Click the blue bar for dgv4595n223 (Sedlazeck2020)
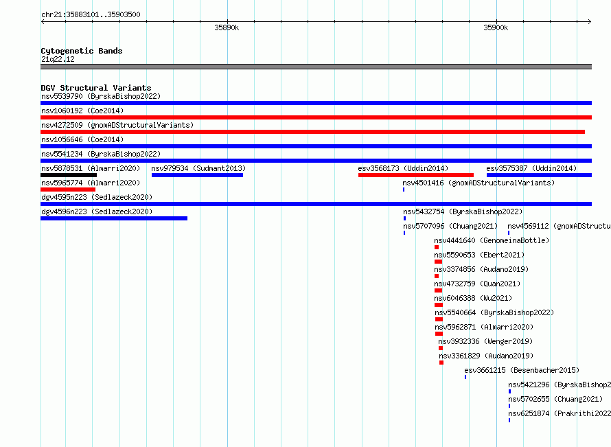The image size is (611, 447). coord(316,204)
